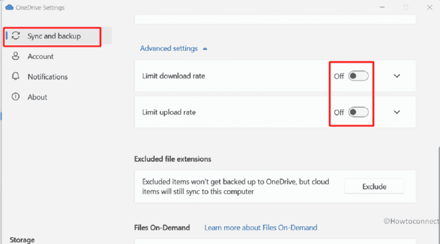Minimize the OneDrive Settings window

click(x=382, y=7)
